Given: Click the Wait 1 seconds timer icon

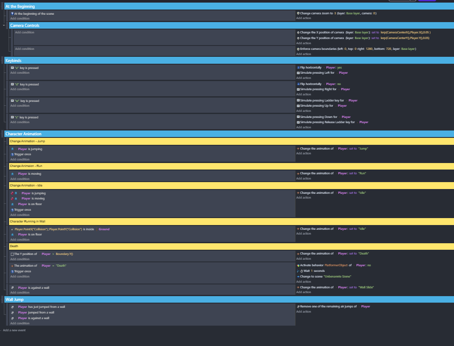Looking at the screenshot, I should pos(298,271).
